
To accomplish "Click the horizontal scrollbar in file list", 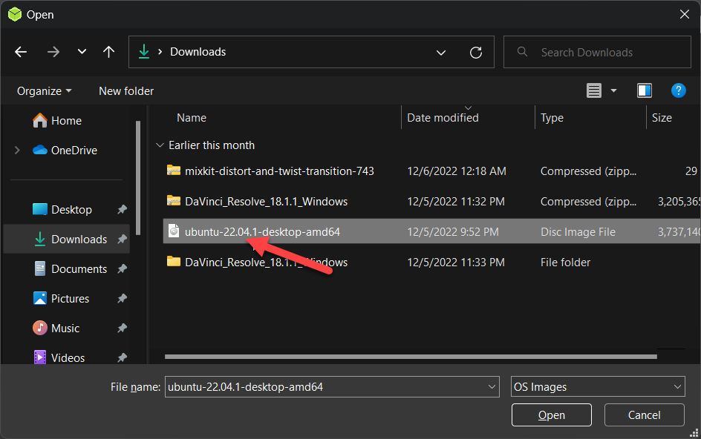I will coord(411,357).
